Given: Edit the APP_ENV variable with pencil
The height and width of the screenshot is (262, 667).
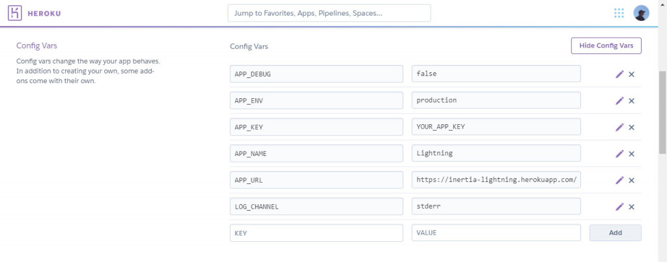Looking at the screenshot, I should [619, 101].
